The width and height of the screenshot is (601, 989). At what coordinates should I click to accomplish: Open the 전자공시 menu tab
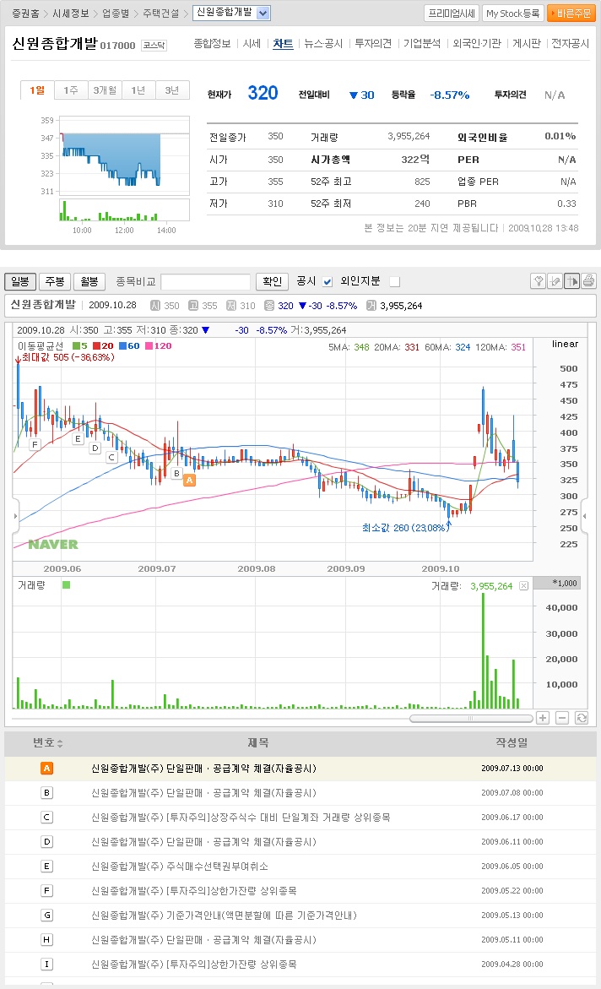[570, 44]
